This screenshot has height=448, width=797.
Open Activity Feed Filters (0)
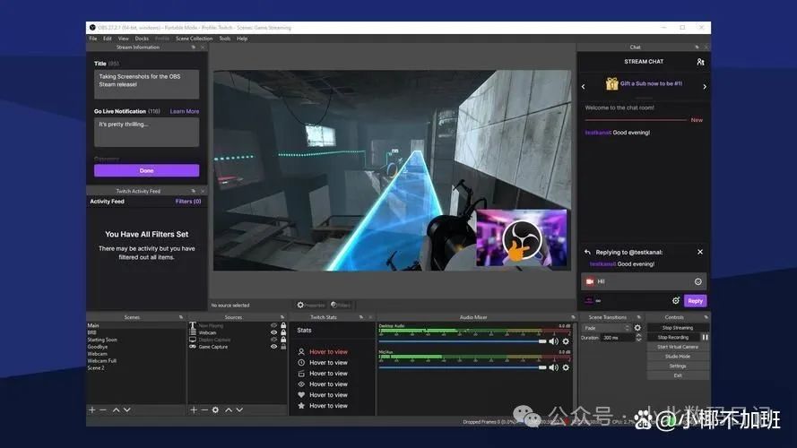click(x=188, y=201)
